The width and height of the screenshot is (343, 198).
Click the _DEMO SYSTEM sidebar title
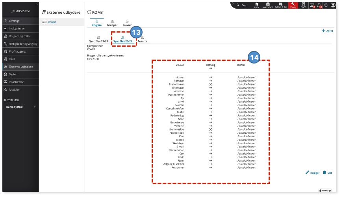click(x=20, y=11)
